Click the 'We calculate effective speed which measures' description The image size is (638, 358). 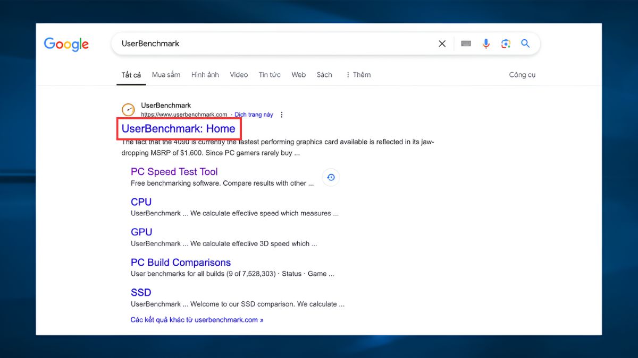234,214
